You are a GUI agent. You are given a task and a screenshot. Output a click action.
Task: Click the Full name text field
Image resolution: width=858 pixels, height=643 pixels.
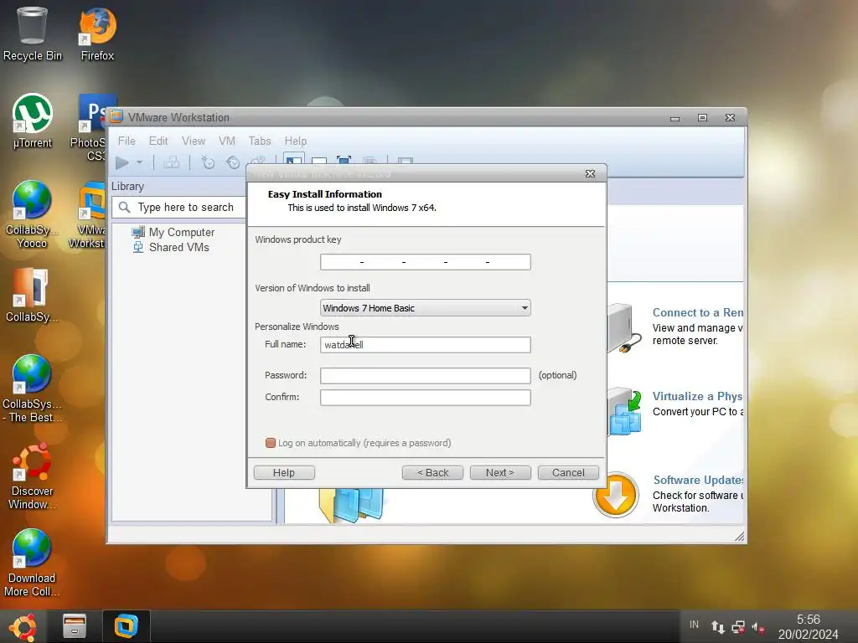coord(425,344)
